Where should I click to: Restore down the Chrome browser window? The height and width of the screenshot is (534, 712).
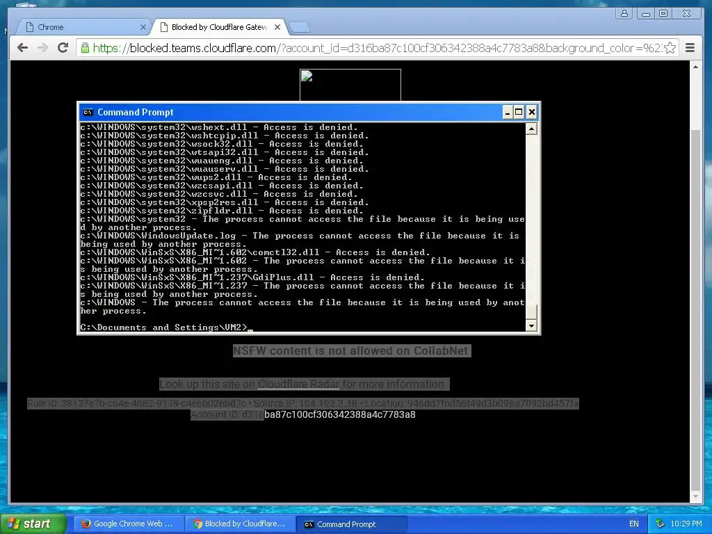coord(663,14)
